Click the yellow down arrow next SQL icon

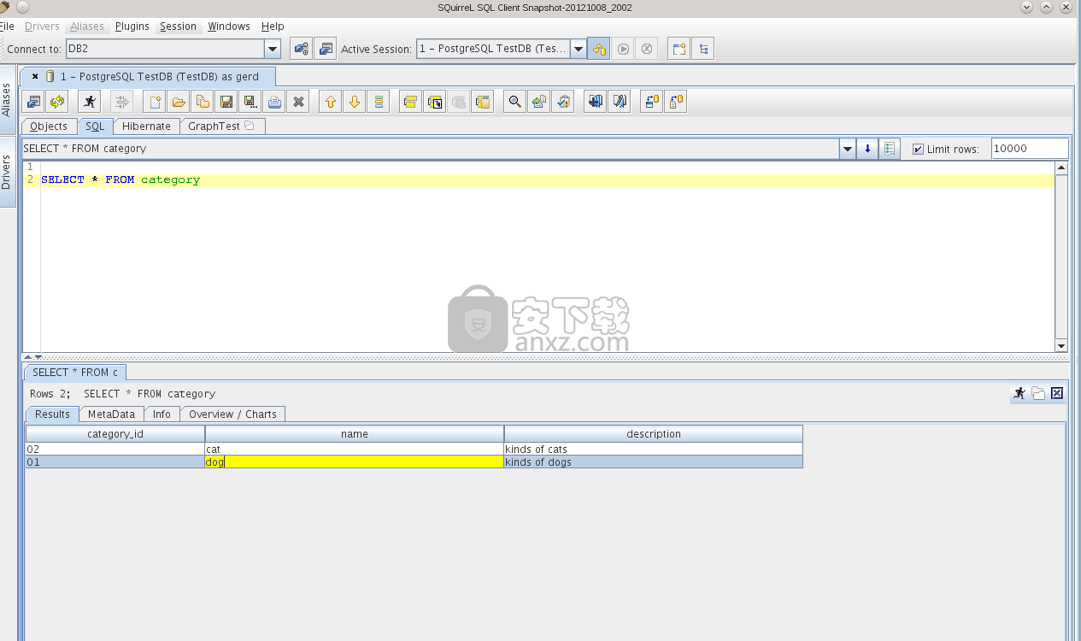coord(355,102)
